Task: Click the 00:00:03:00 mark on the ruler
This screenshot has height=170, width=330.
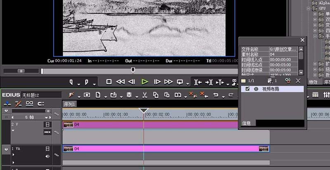Action: pos(199,114)
